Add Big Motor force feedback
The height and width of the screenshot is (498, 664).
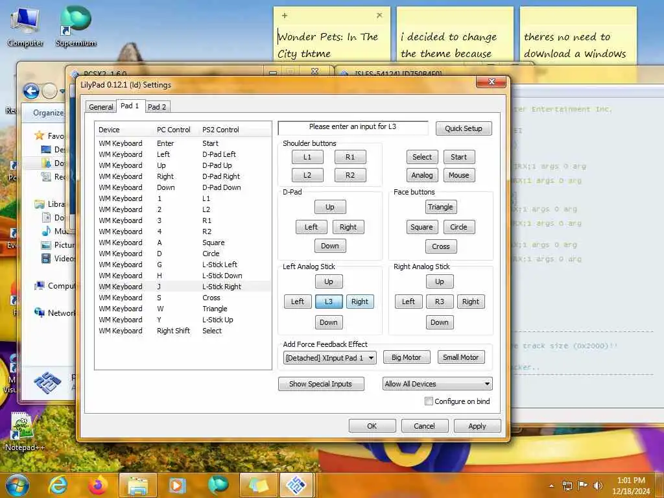coord(407,357)
